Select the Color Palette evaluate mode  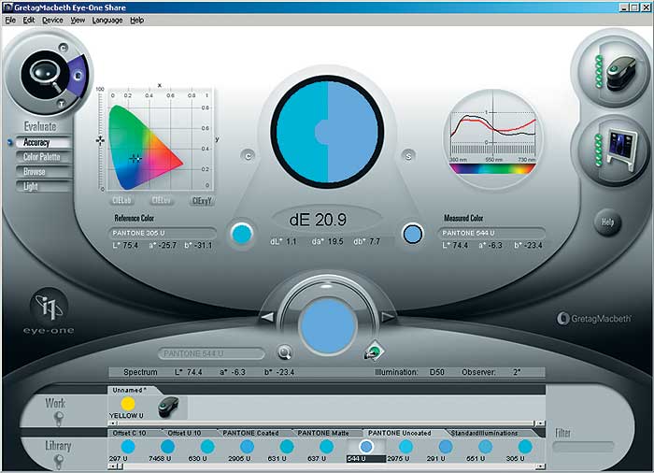pos(41,157)
